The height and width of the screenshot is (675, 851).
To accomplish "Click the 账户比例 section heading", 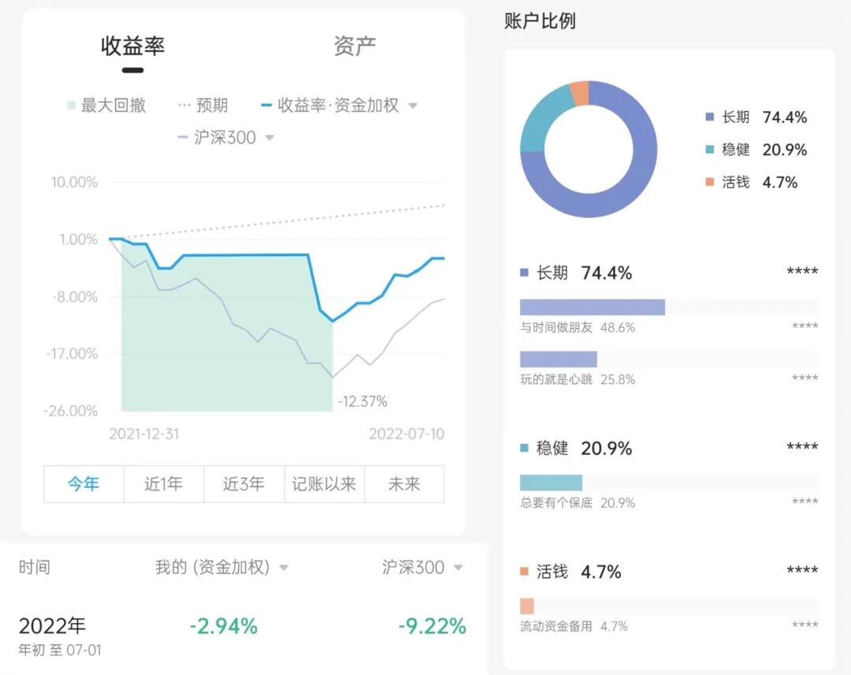I will pos(540,21).
